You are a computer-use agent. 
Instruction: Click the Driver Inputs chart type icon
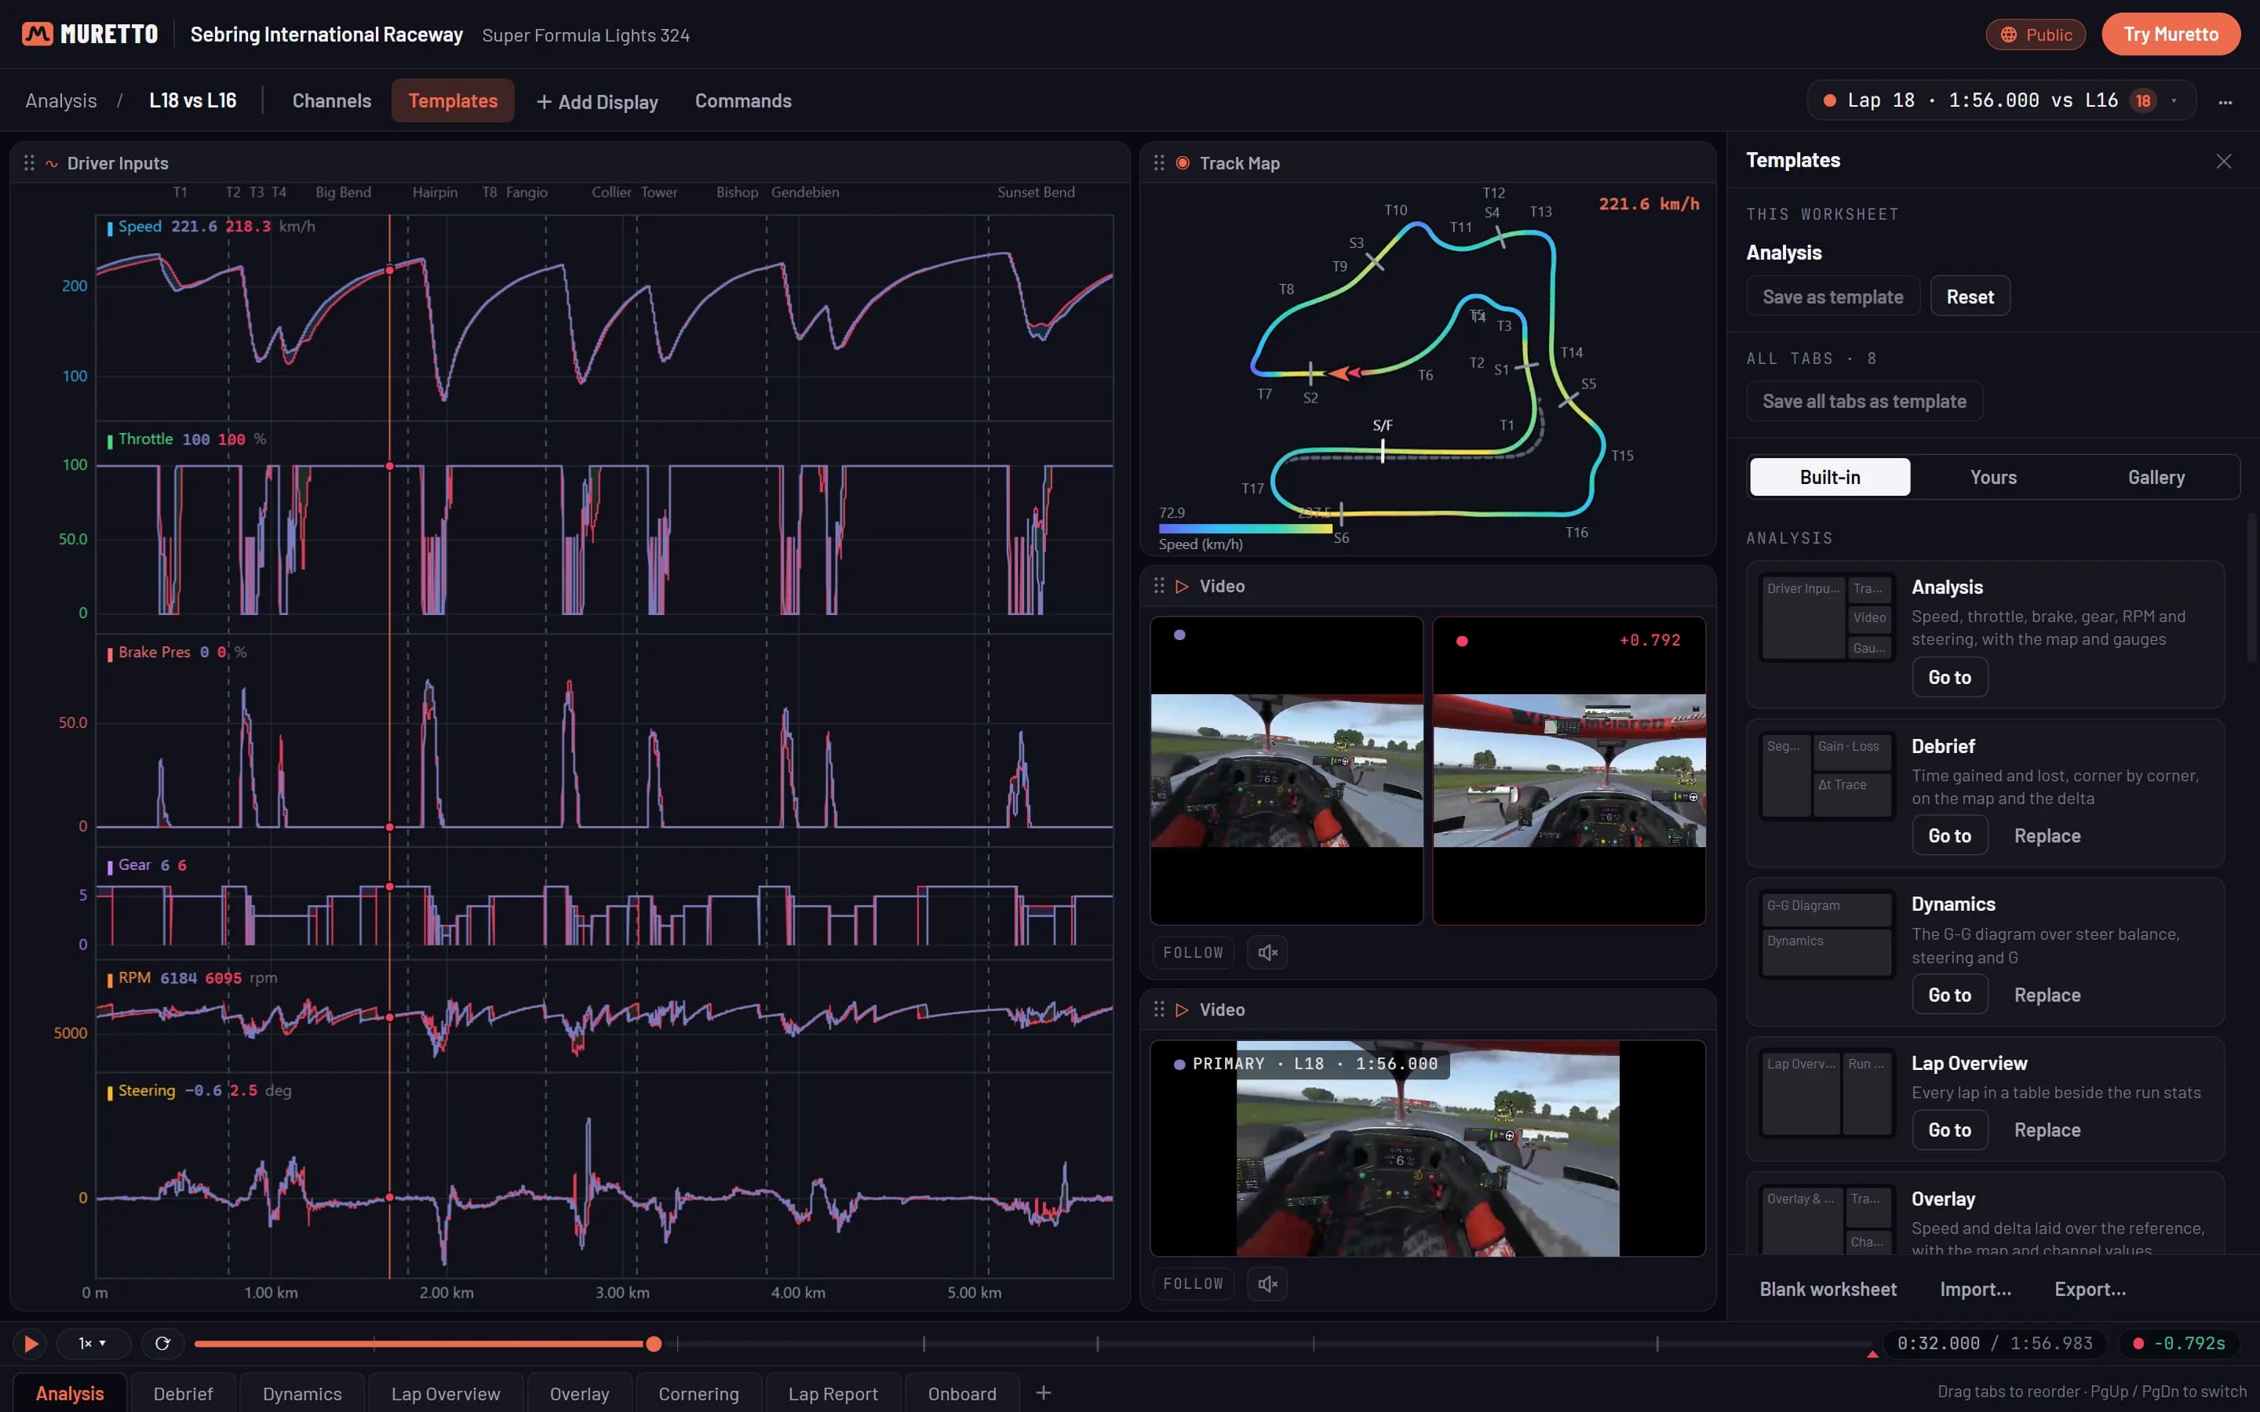[x=53, y=165]
